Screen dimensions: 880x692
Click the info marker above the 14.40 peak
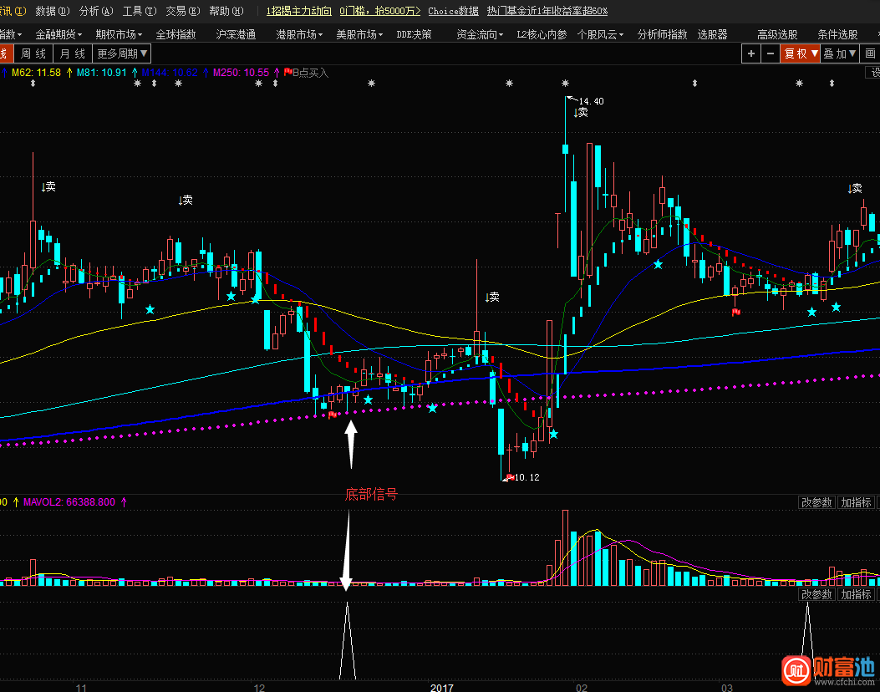click(x=565, y=83)
